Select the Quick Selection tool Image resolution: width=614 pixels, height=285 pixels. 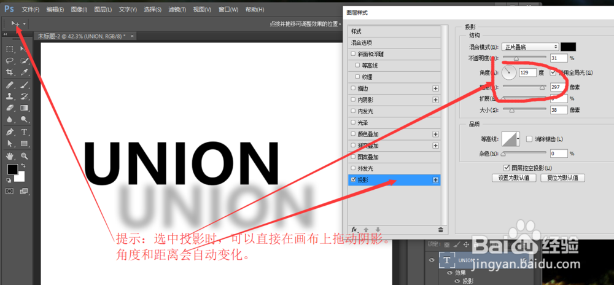point(24,61)
